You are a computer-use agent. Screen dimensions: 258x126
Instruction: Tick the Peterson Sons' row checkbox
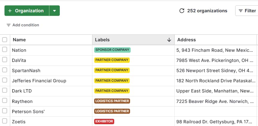(4, 111)
